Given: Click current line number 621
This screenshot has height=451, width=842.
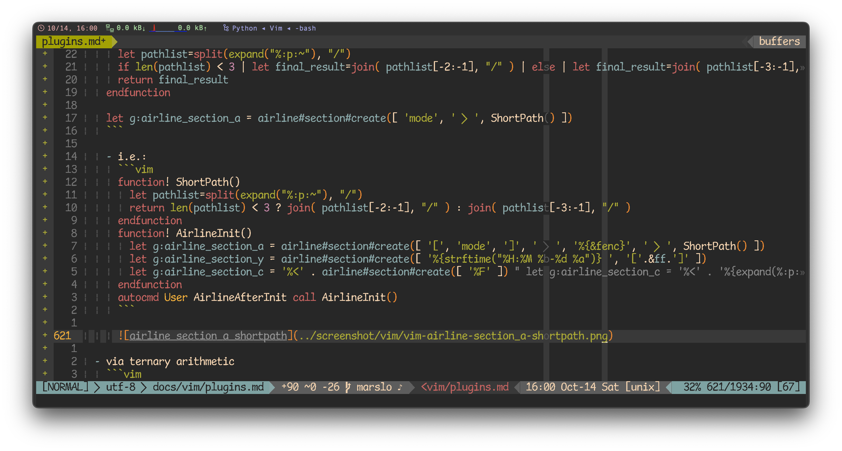Looking at the screenshot, I should (62, 335).
